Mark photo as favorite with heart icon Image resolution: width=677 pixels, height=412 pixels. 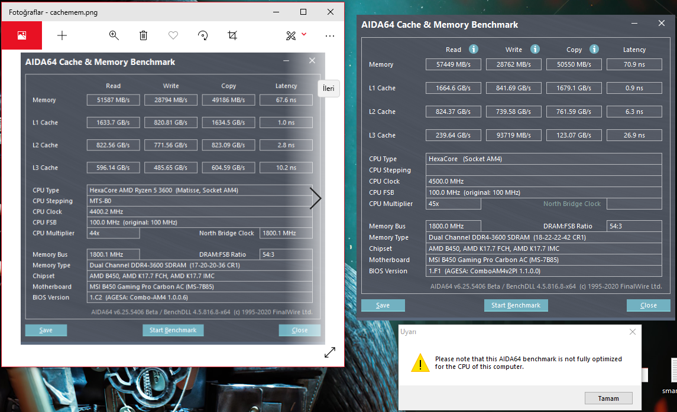point(173,35)
